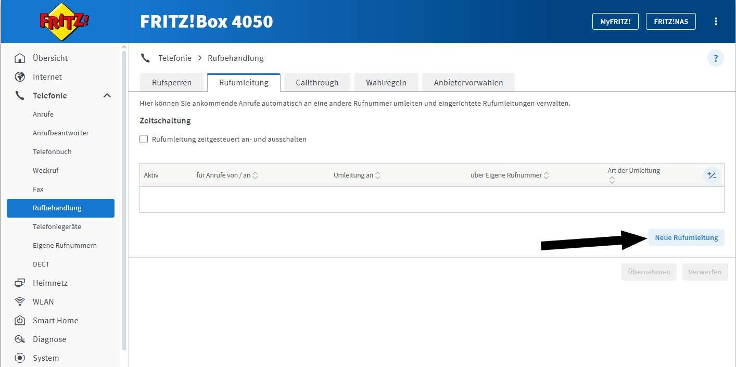Click the WLAN wifi icon

pos(20,302)
